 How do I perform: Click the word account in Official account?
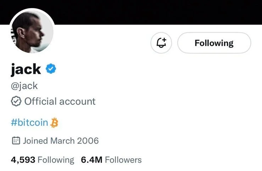pyautogui.click(x=77, y=101)
